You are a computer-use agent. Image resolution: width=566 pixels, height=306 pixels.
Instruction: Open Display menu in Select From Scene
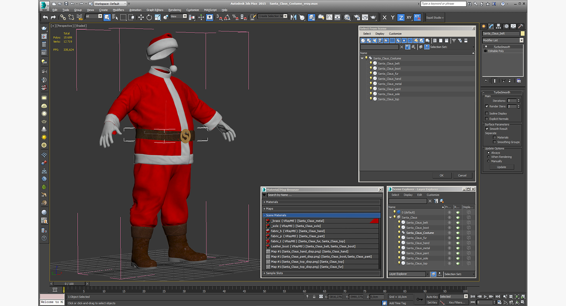coord(379,34)
